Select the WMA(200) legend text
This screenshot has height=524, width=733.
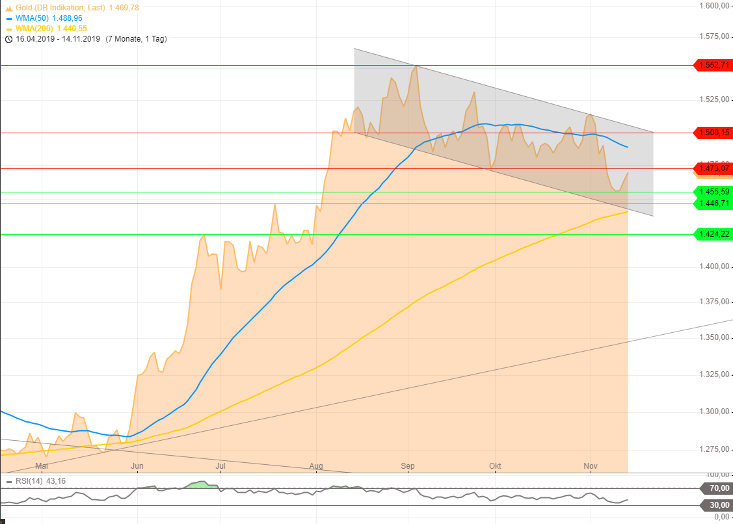(x=35, y=29)
